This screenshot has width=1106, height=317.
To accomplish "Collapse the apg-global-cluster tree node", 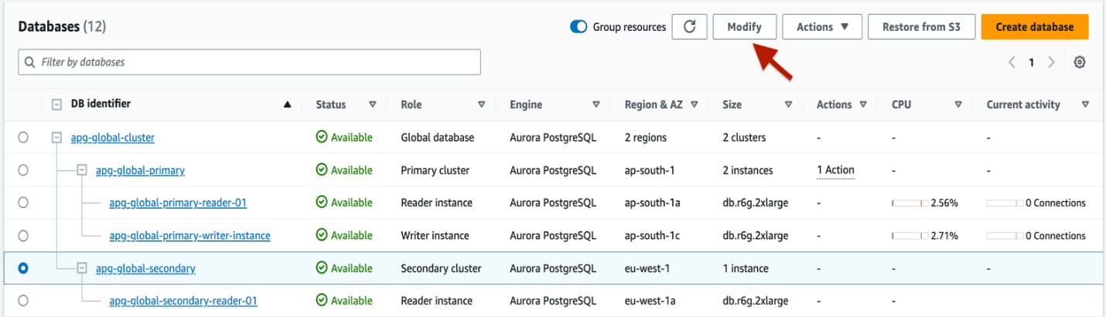I will 56,138.
